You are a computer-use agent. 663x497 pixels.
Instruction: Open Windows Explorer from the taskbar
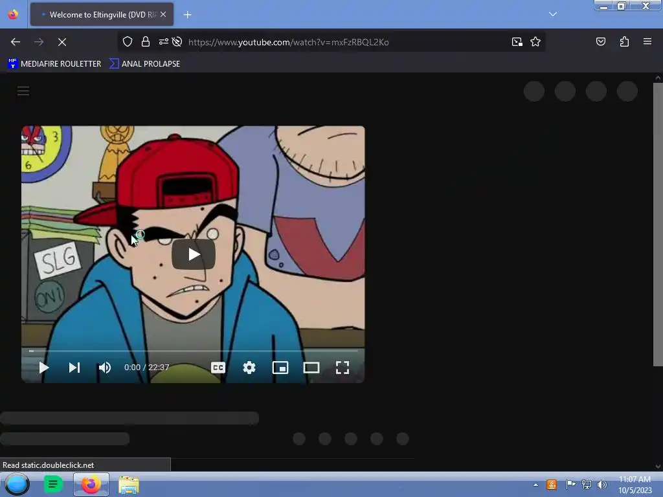pos(129,485)
